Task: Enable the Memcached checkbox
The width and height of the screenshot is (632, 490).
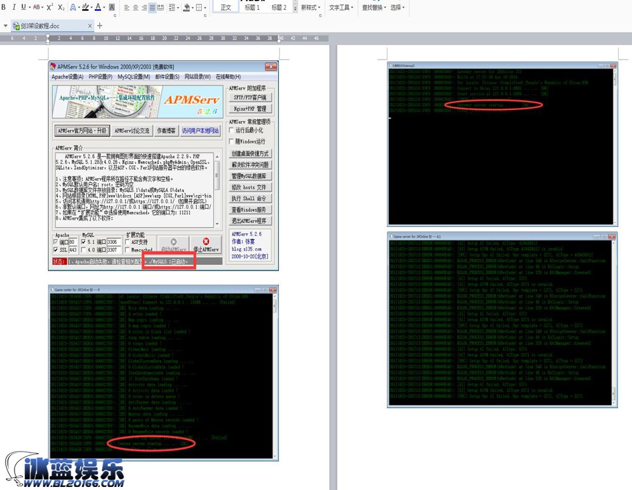Action: pos(128,250)
